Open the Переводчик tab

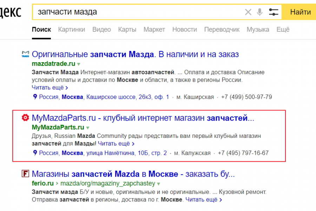222,30
